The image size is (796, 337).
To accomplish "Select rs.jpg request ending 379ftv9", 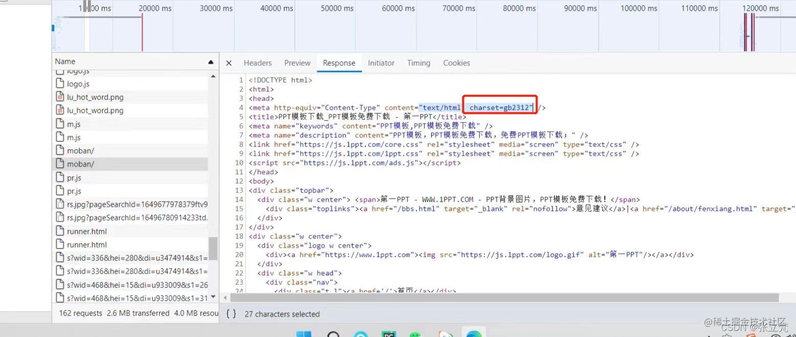I will pyautogui.click(x=130, y=204).
